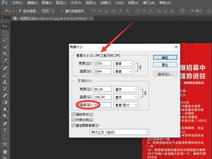Open the 3D(D) menu
This screenshot has width=212, height=159.
(119, 3)
